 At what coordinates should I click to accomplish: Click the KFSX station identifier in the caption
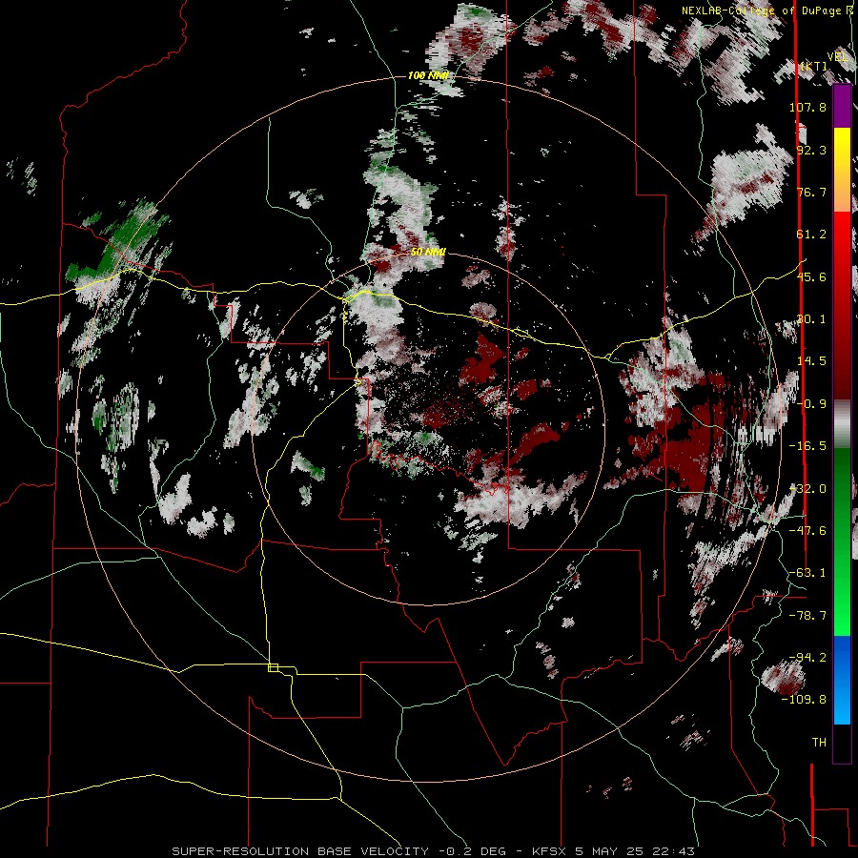pos(549,851)
